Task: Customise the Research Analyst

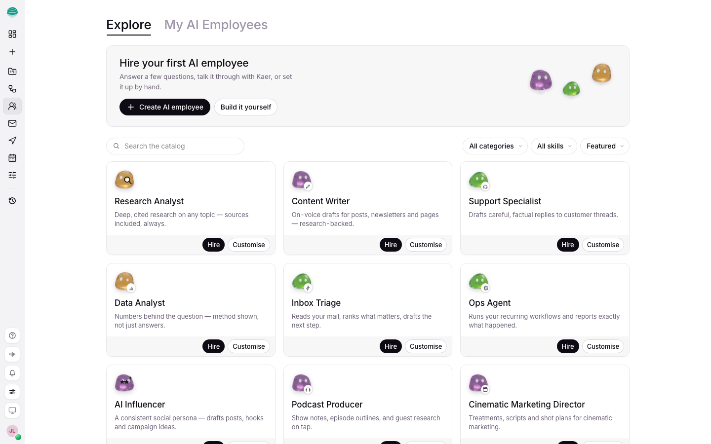Action: pos(249,245)
